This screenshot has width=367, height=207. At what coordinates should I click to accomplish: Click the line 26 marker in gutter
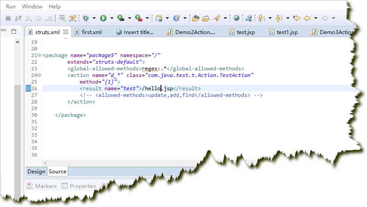pos(28,88)
